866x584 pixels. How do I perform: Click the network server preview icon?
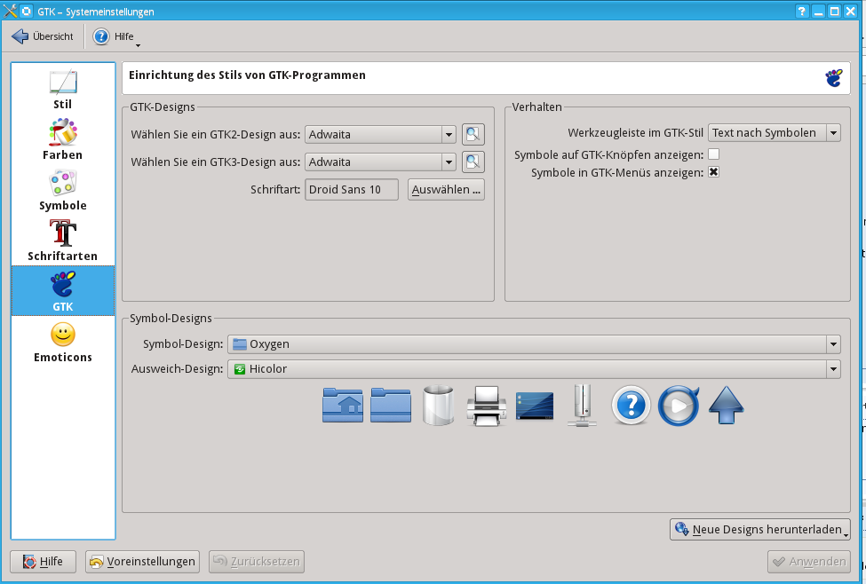pos(582,405)
